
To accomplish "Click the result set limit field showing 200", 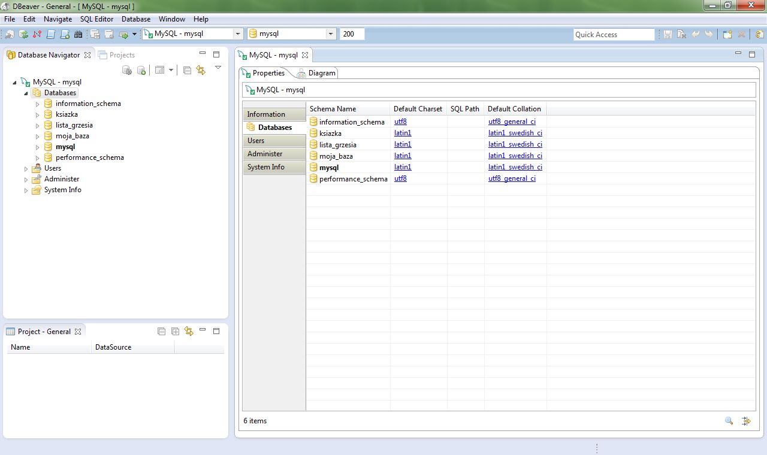I will click(x=352, y=34).
